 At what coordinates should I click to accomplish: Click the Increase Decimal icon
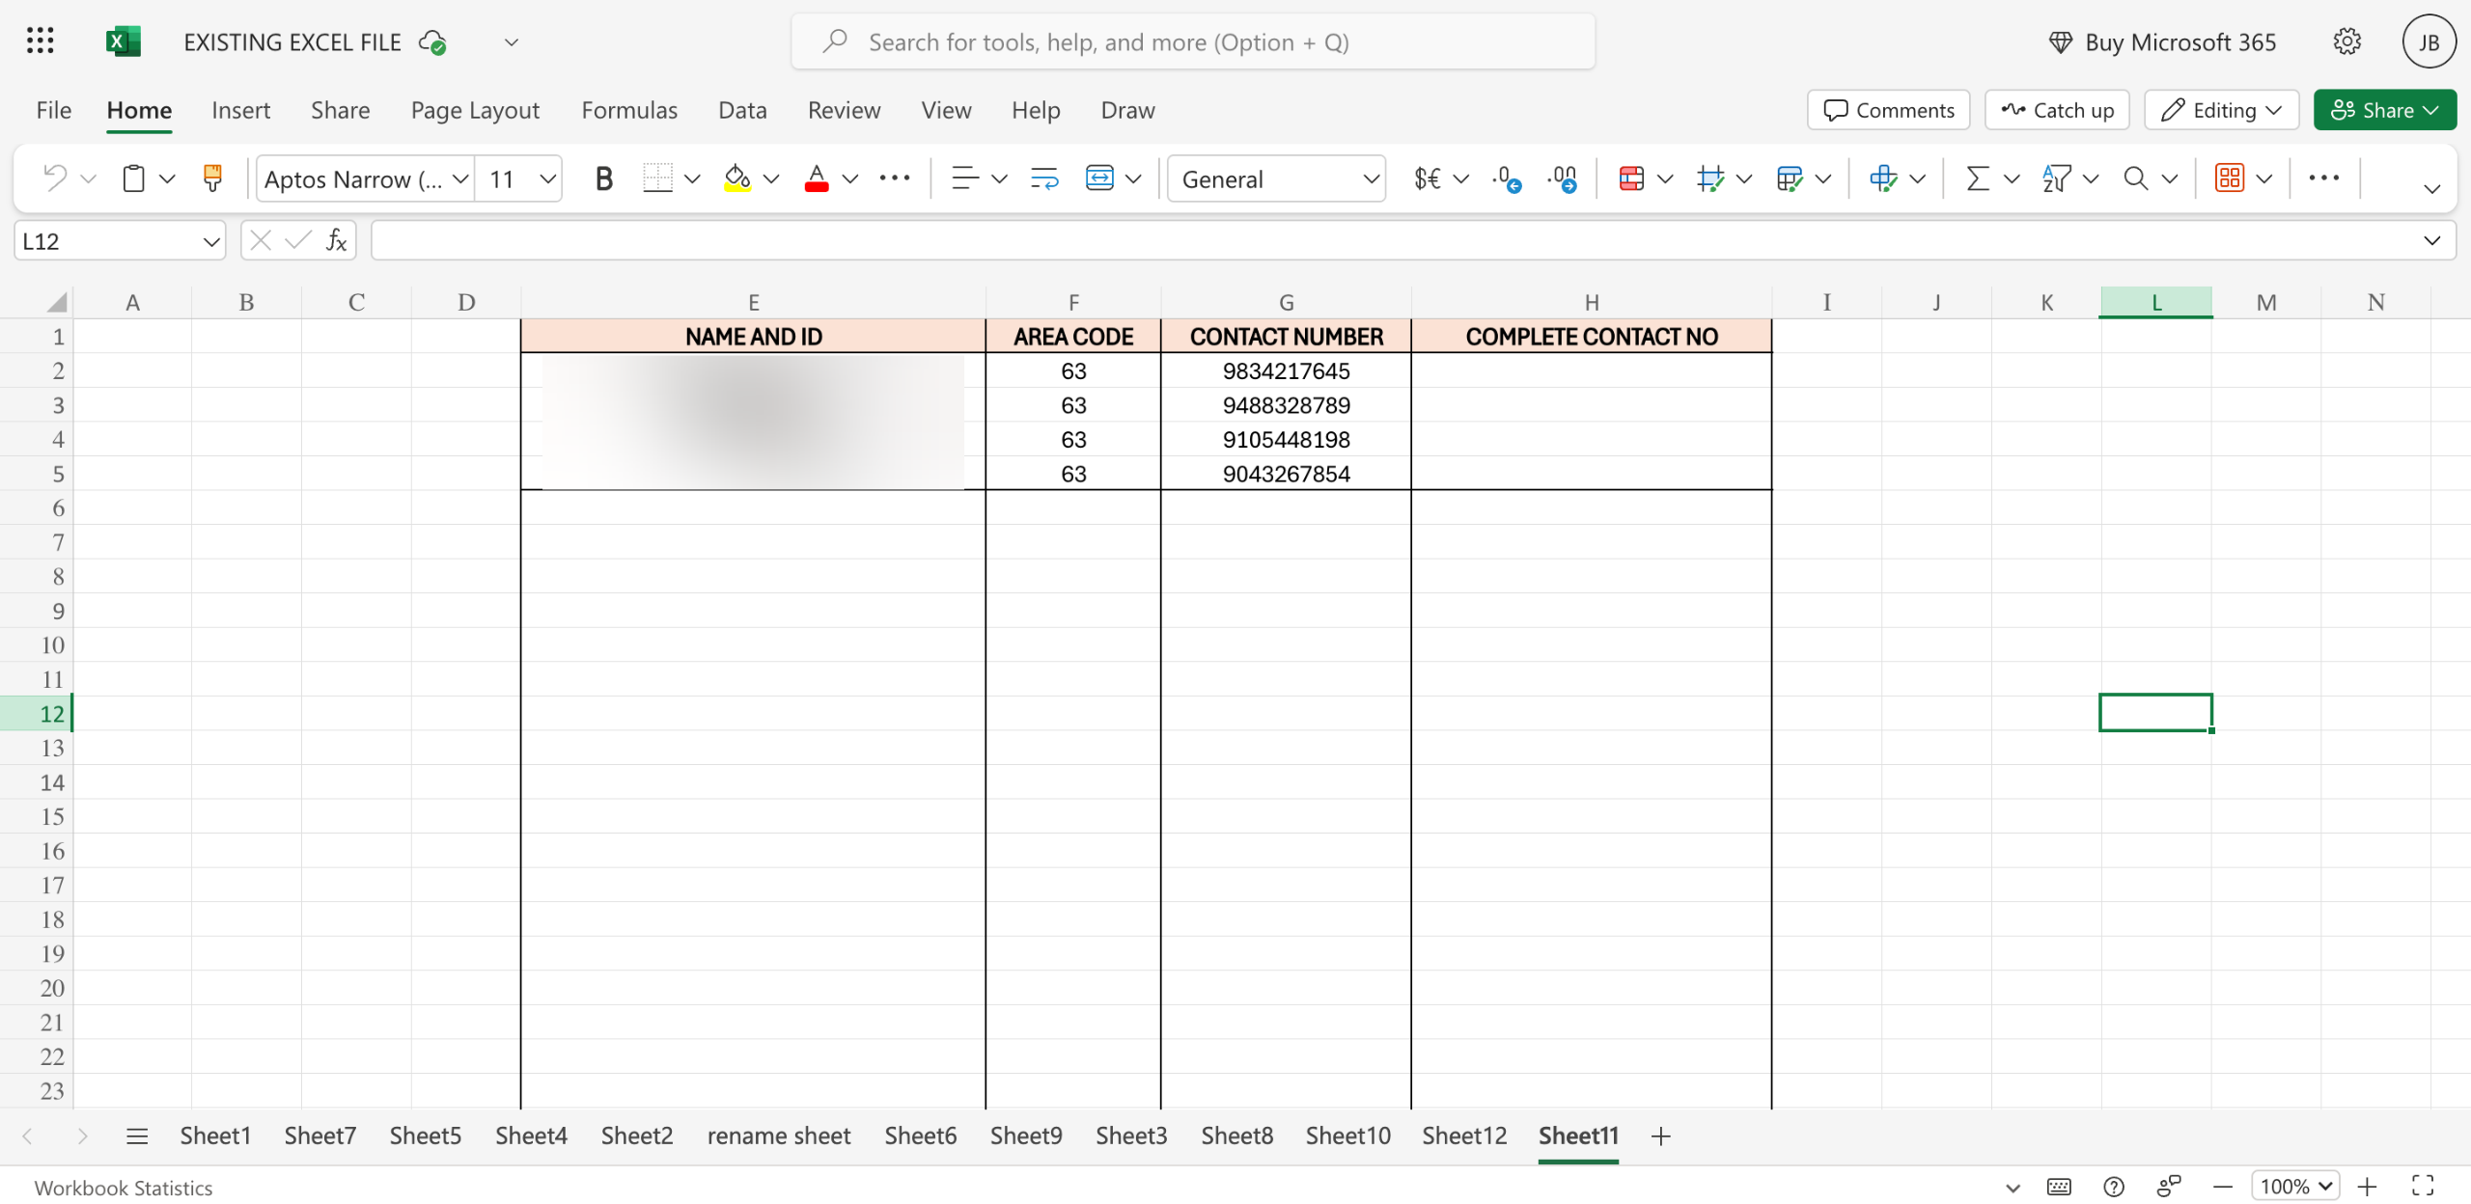coord(1507,178)
